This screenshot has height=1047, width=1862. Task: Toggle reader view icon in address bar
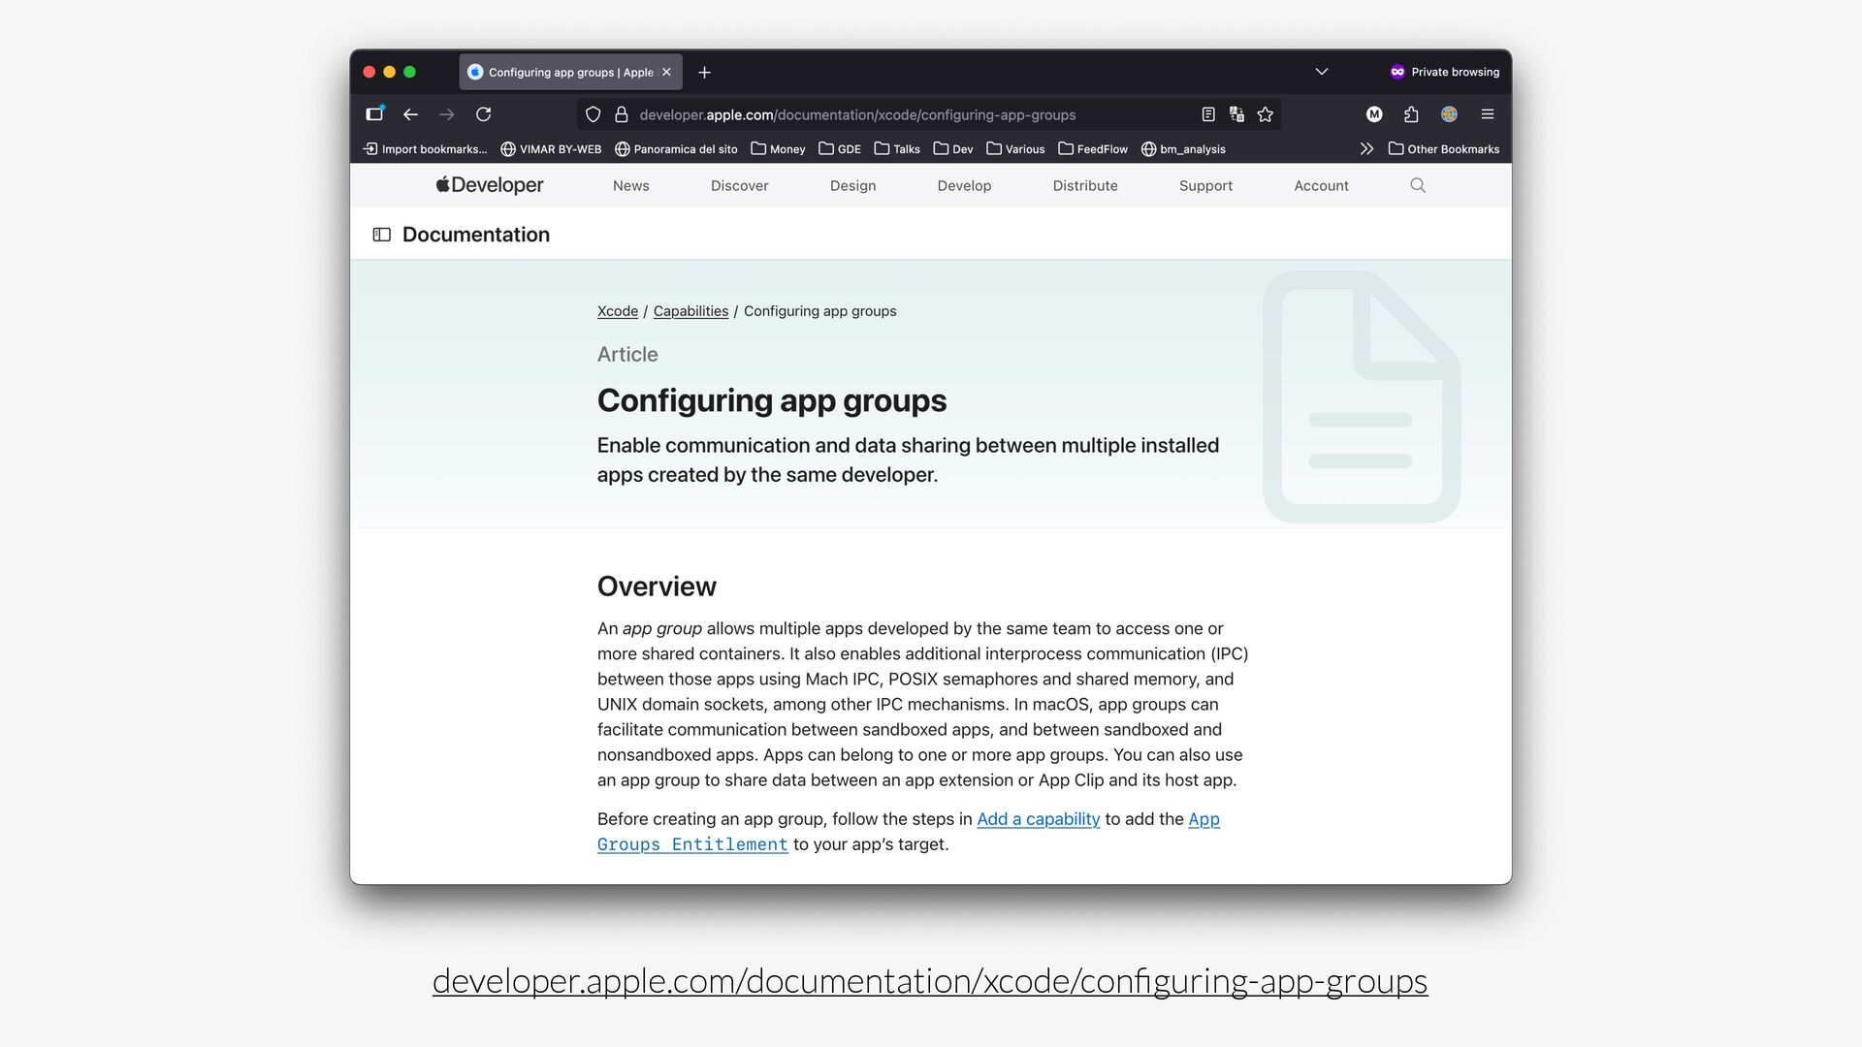tap(1207, 114)
